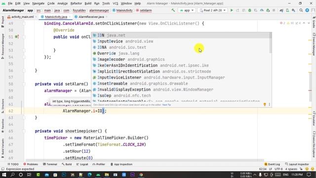Viewport: 316px width, 178px height.
Task: Click the Make Project hammer icon
Action: pos(173,10)
